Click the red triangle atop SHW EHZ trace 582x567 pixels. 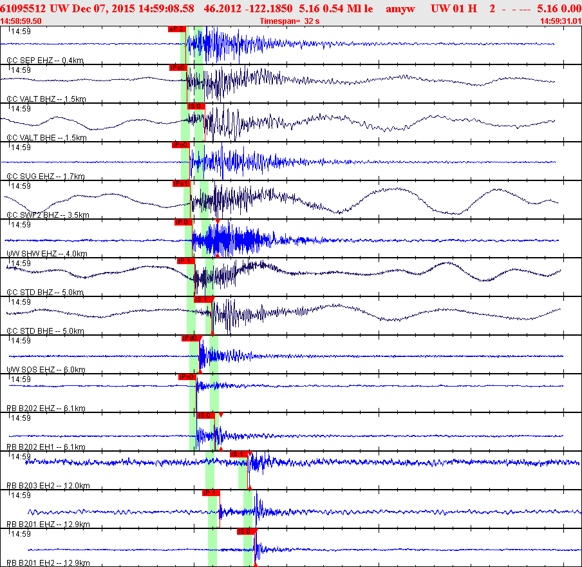click(x=218, y=222)
